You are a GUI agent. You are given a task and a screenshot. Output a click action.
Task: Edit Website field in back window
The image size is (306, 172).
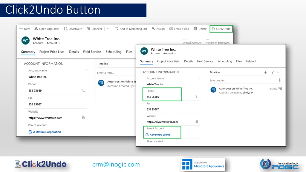pos(55,118)
